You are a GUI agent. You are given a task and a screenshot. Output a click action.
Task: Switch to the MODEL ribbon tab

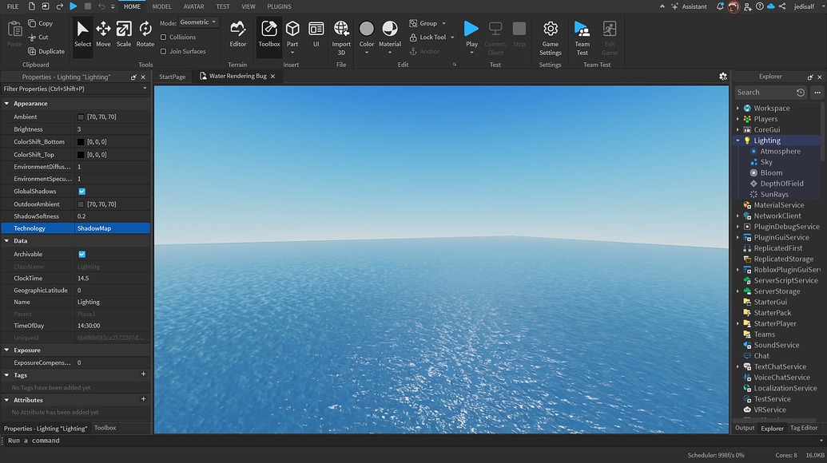tap(162, 6)
